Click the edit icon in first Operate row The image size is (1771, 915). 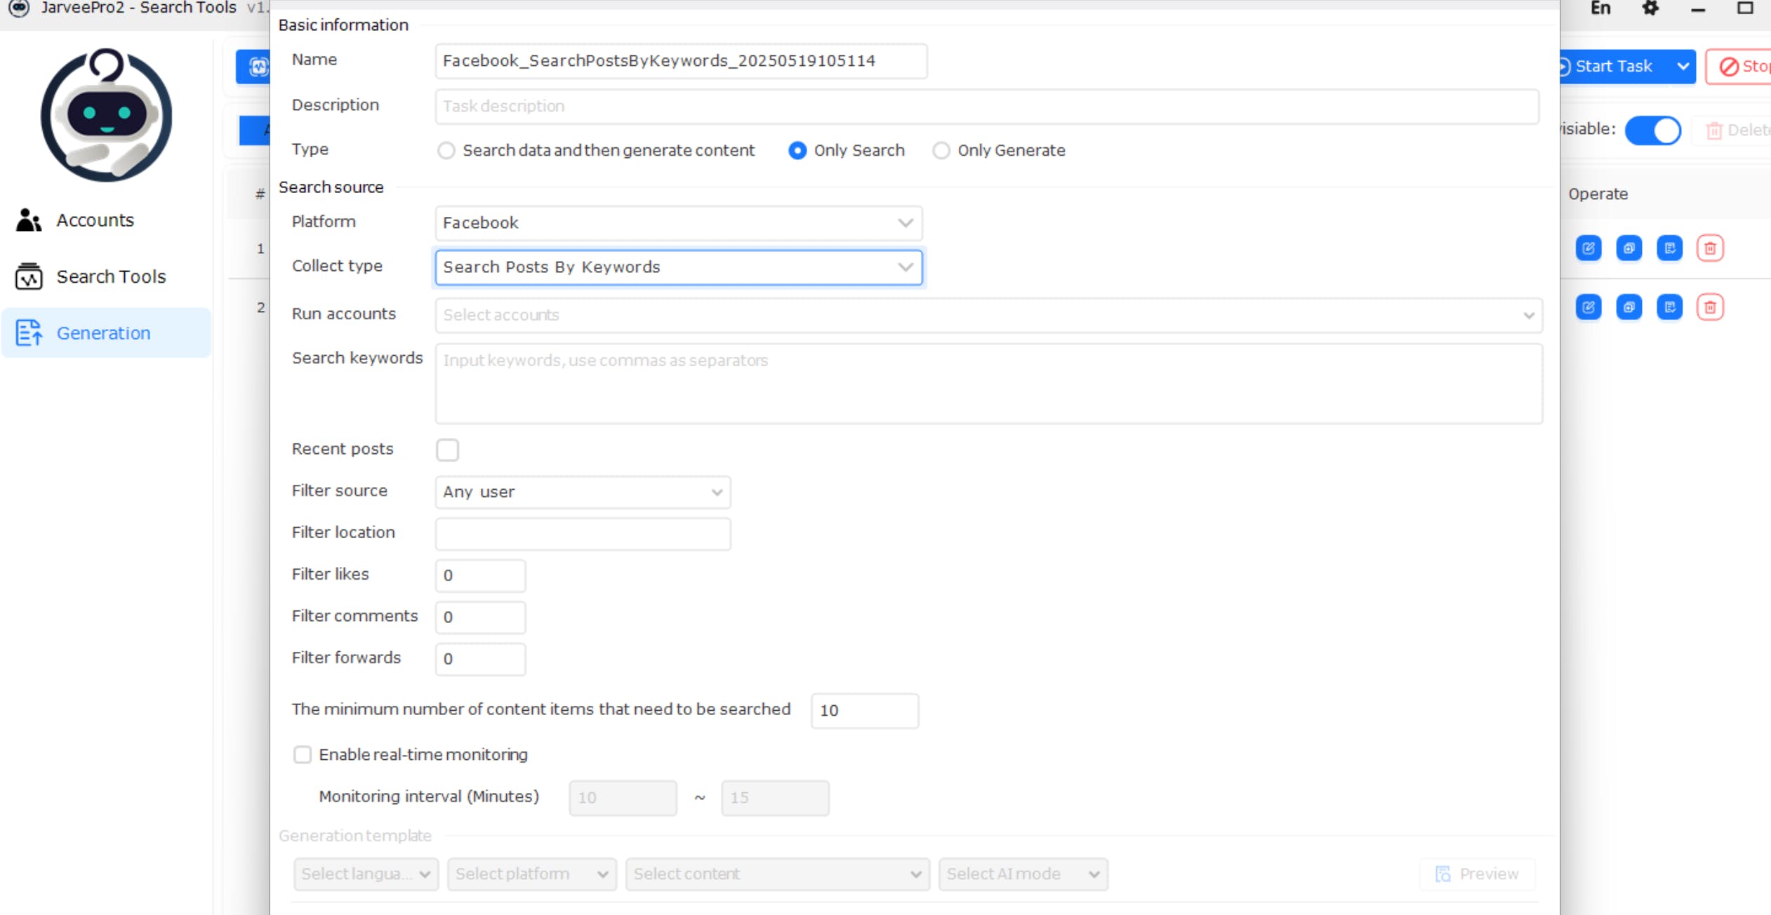pos(1588,248)
